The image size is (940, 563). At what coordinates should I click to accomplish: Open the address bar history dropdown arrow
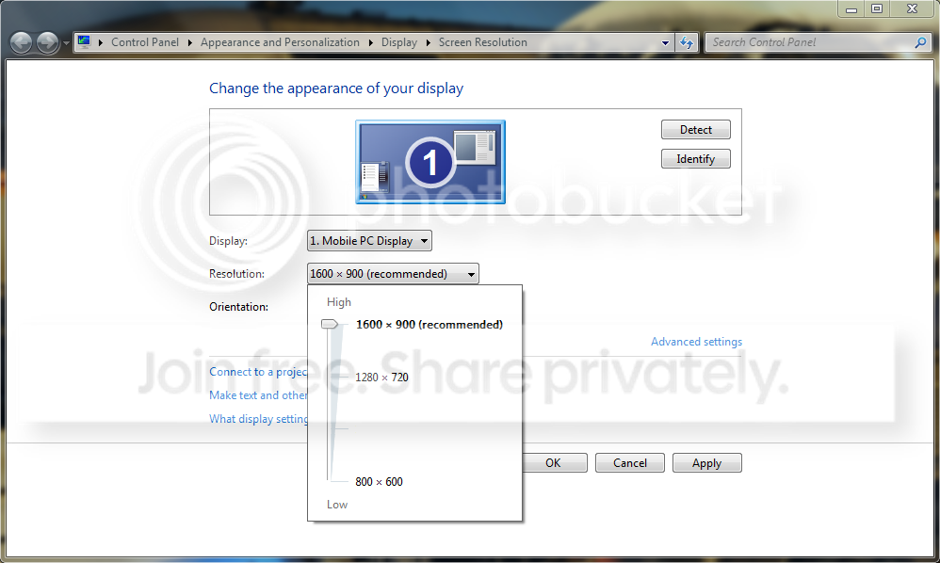click(665, 43)
